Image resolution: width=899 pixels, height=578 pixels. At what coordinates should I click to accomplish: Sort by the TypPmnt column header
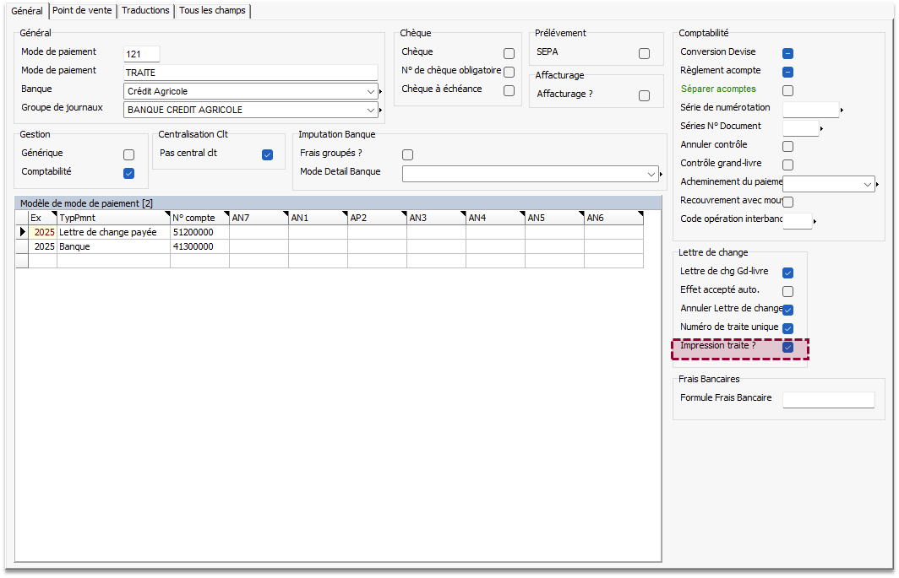tap(113, 218)
